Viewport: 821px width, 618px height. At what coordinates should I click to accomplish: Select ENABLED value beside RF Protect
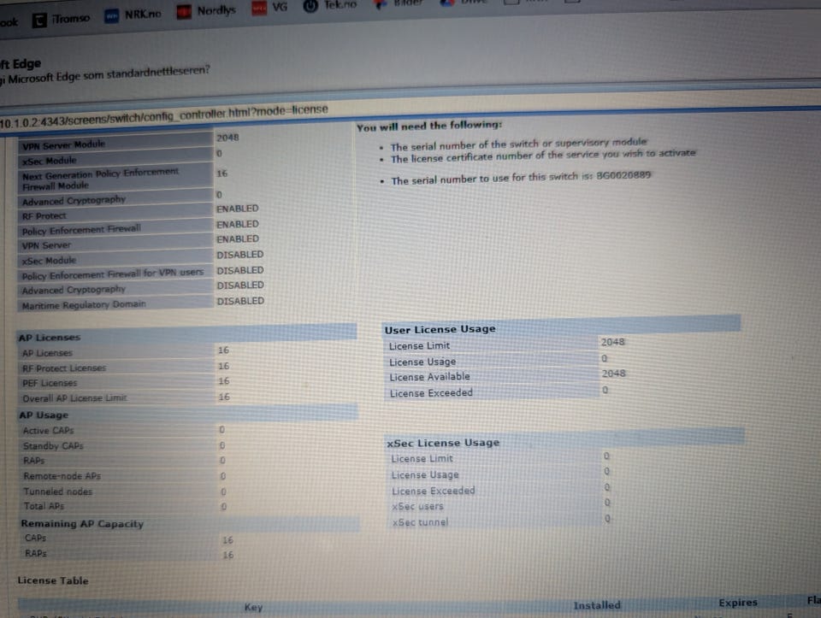tap(238, 209)
